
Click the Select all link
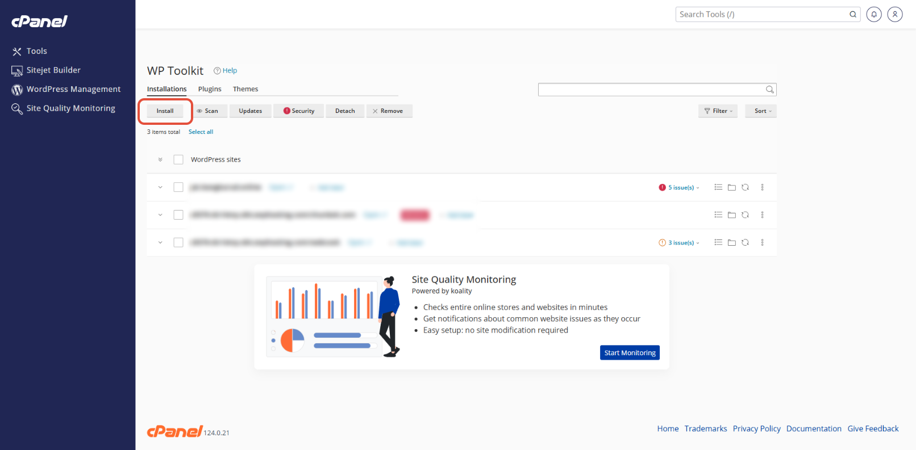click(201, 132)
